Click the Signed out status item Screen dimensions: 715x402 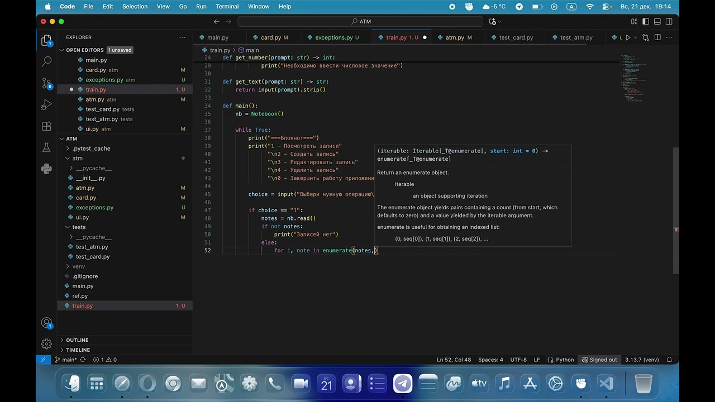coord(599,360)
